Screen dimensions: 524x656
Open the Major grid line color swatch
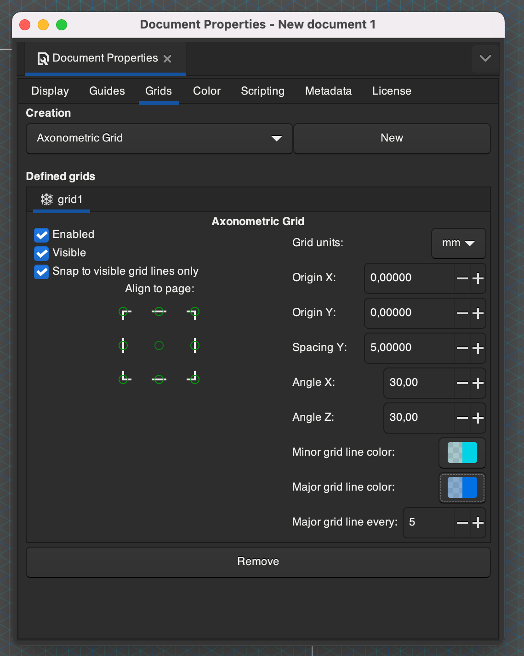[462, 487]
